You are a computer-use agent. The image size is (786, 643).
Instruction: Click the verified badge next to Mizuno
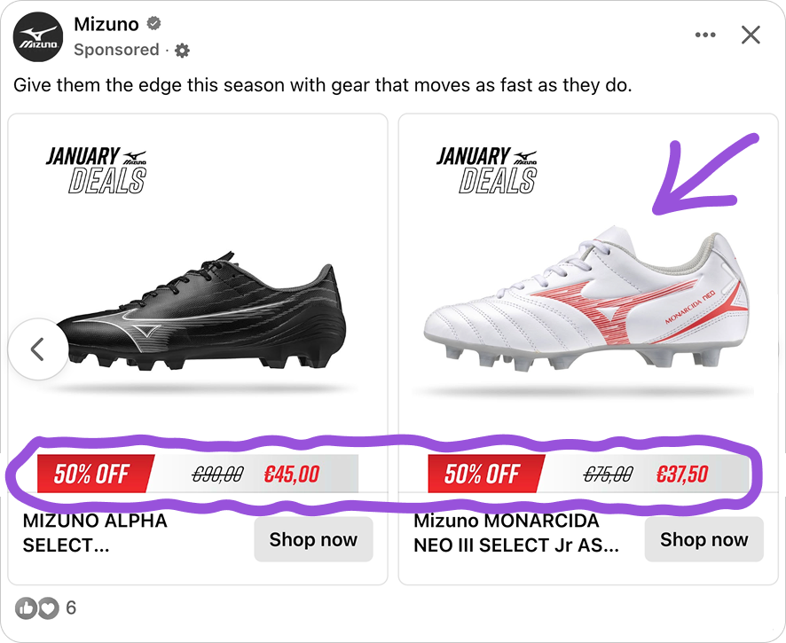tap(153, 25)
